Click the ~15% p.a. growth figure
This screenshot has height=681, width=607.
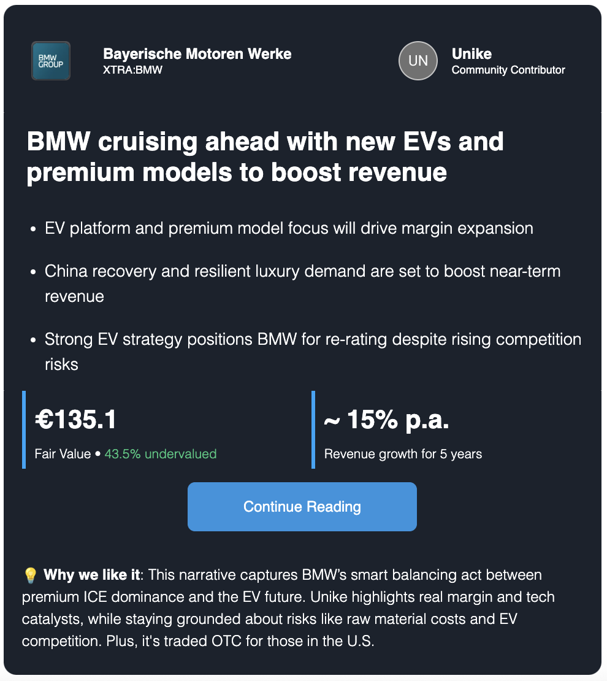point(386,420)
